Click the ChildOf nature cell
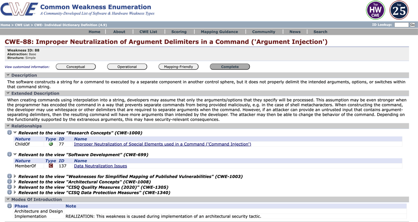The height and width of the screenshot is (222, 418). [22, 144]
